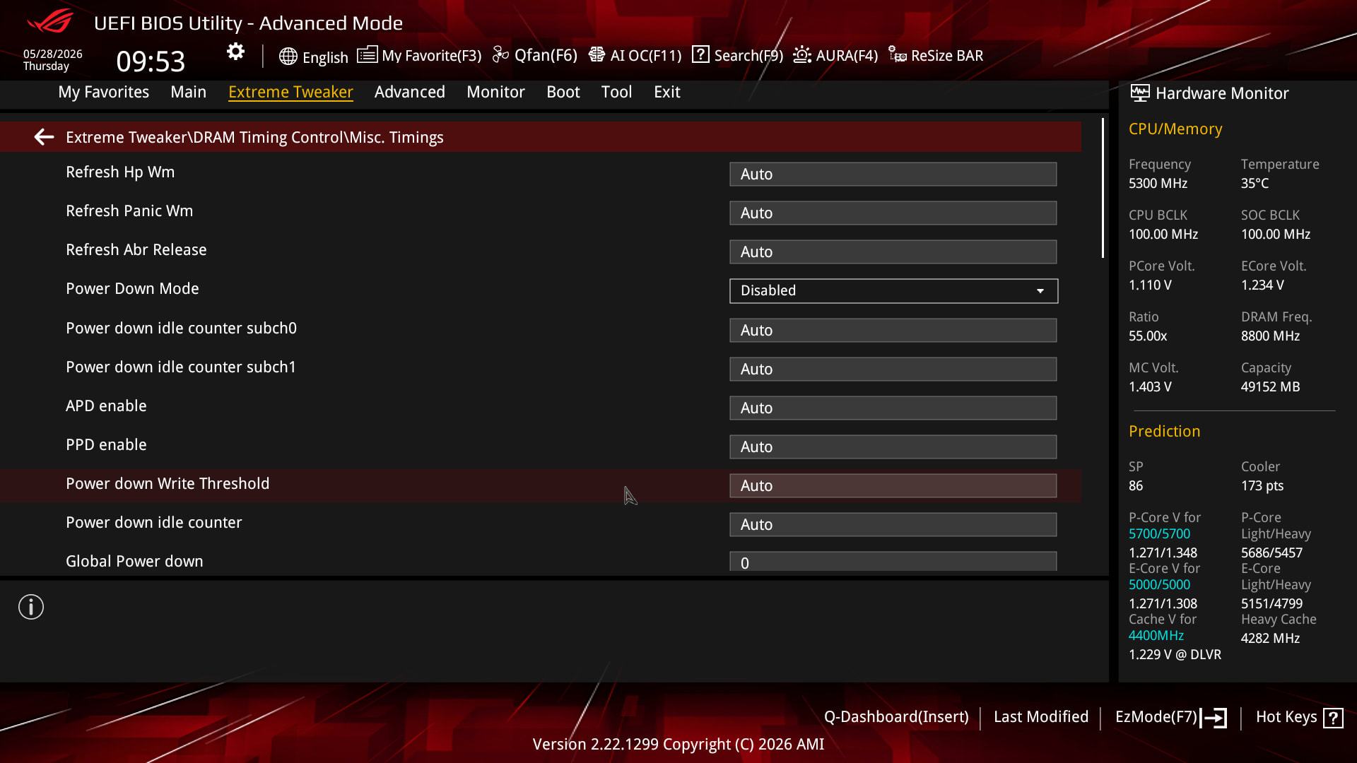Click the Hot Keys question mark icon

tap(1333, 718)
